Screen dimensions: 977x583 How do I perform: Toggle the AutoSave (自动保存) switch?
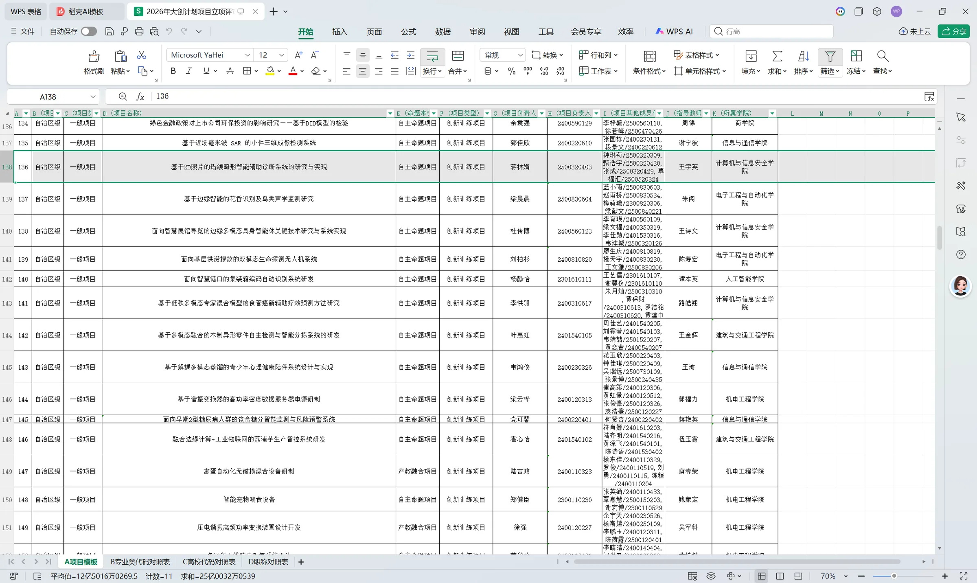click(x=89, y=31)
